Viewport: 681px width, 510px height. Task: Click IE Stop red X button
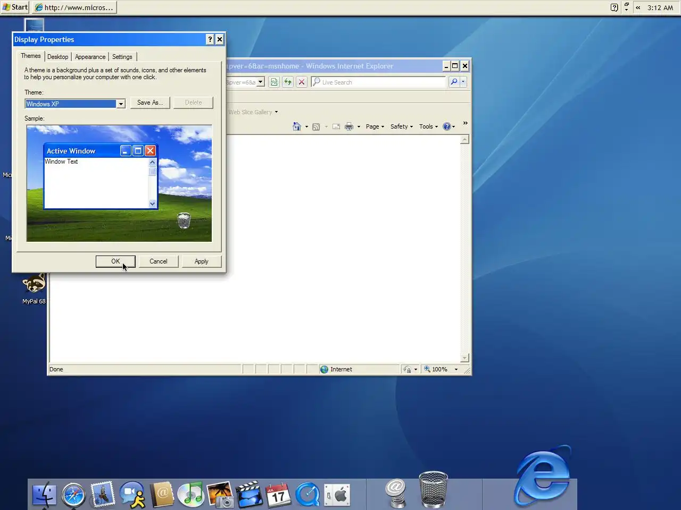pos(302,82)
